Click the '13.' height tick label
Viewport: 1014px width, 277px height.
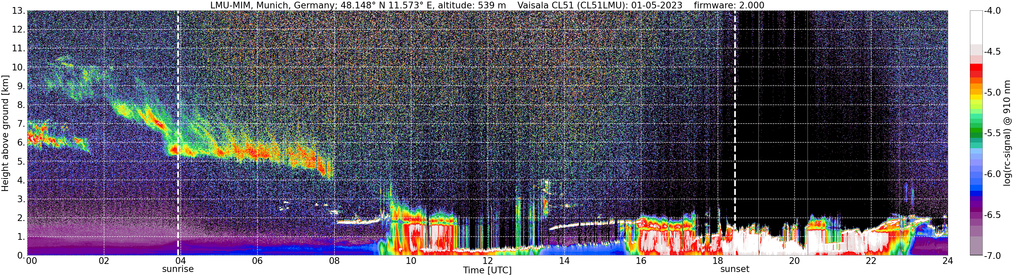tap(18, 11)
